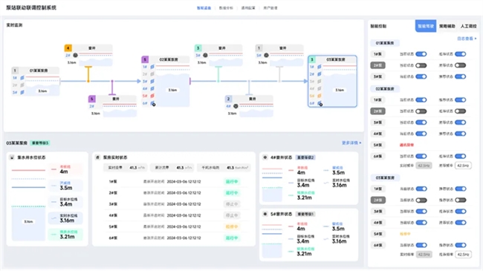Click the orange number 4 badge on the well node
Image resolution: width=483 pixels, height=271 pixels.
pos(68,48)
